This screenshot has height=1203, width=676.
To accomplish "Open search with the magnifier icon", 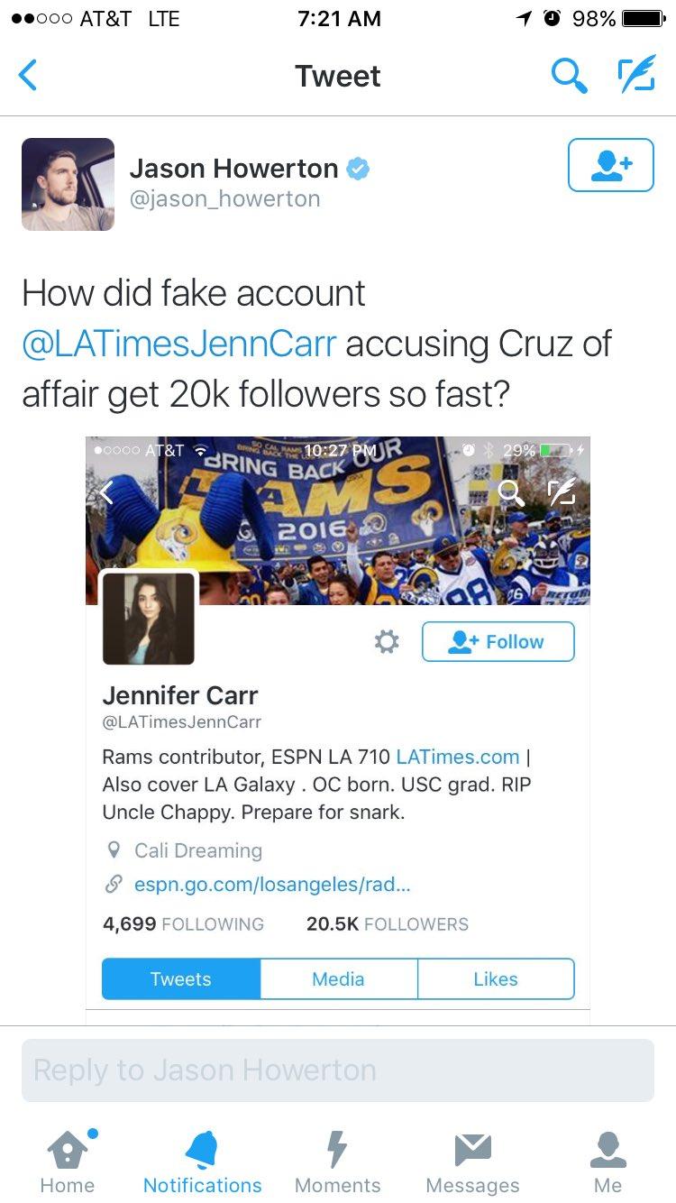I will coord(569,76).
